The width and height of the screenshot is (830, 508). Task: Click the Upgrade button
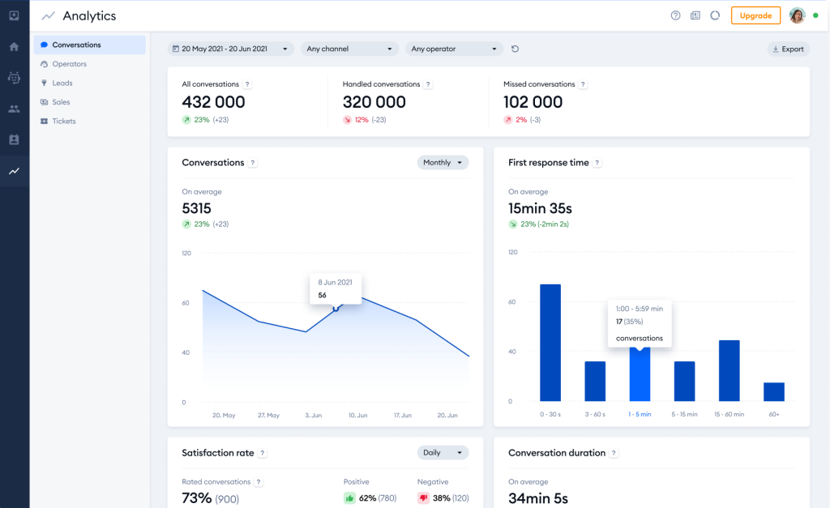[755, 15]
